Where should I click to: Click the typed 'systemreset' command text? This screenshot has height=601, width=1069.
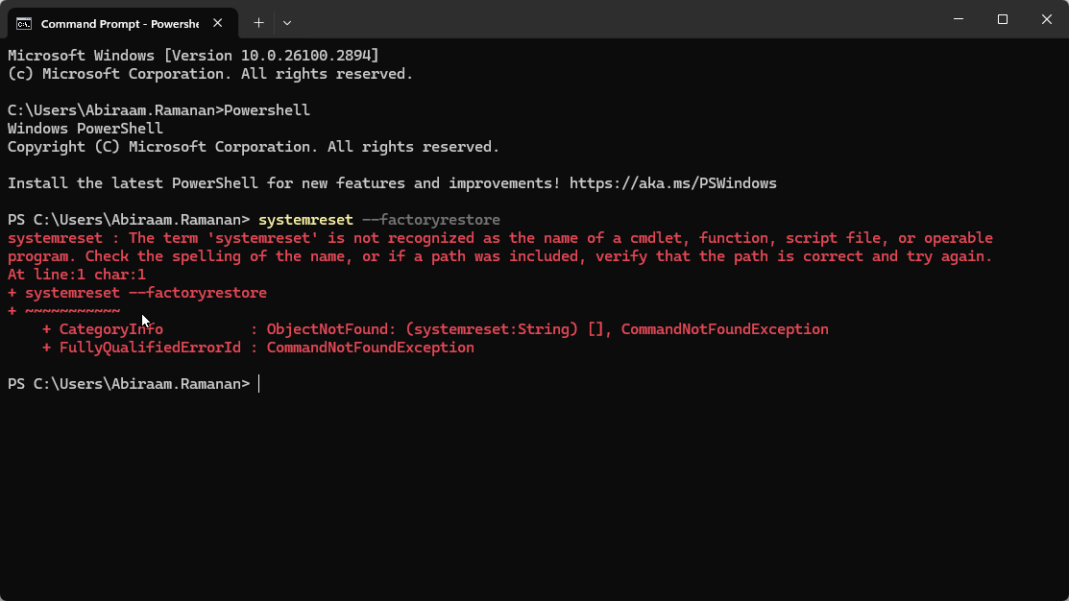pos(305,220)
